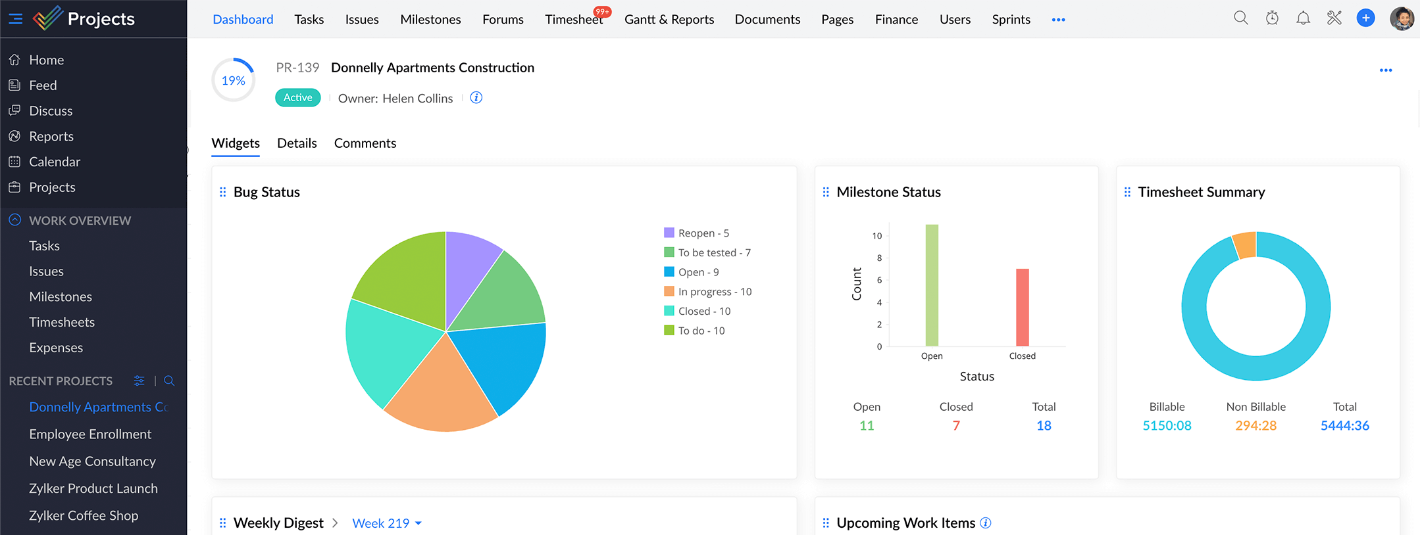The image size is (1420, 535).
Task: Click the hamburger menu icon
Action: pyautogui.click(x=15, y=19)
